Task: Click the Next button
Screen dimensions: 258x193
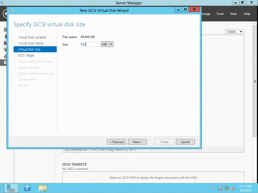Action: (x=137, y=141)
